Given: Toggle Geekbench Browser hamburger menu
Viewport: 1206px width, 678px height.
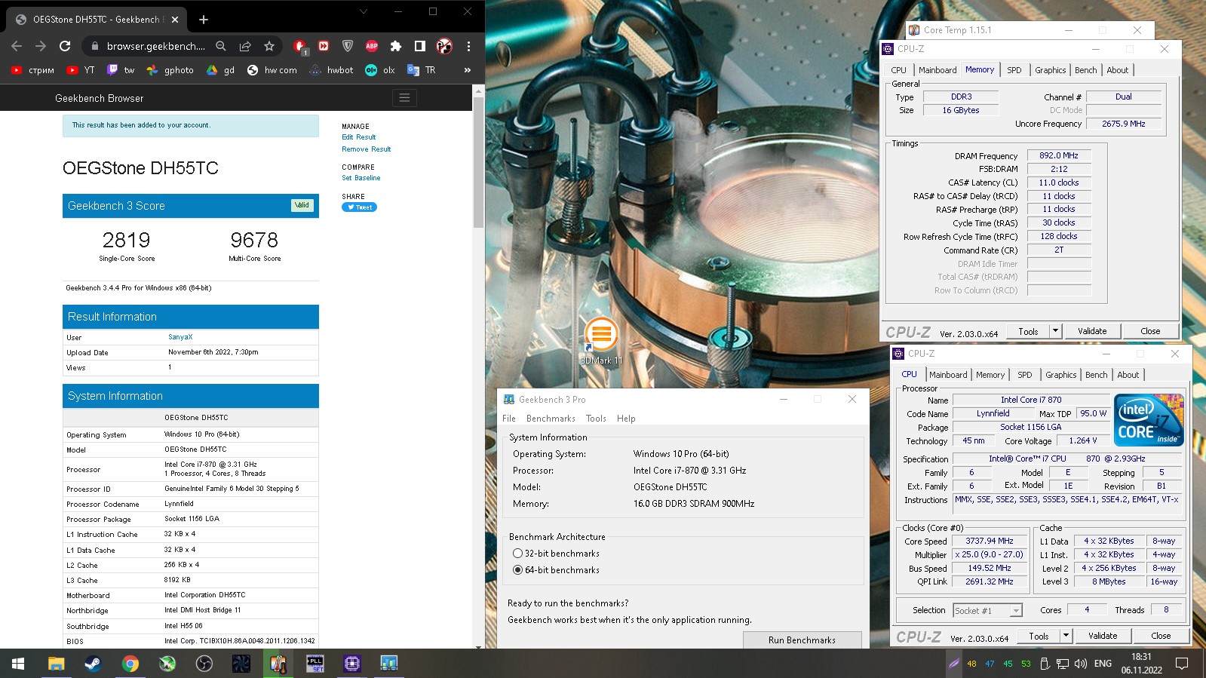Looking at the screenshot, I should (x=404, y=98).
